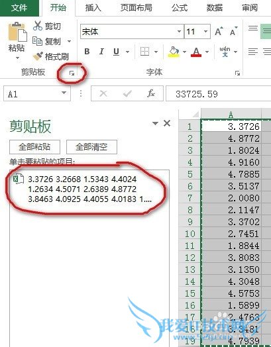Align text to top icon
The height and width of the screenshot is (347, 271).
pyautogui.click(x=253, y=28)
